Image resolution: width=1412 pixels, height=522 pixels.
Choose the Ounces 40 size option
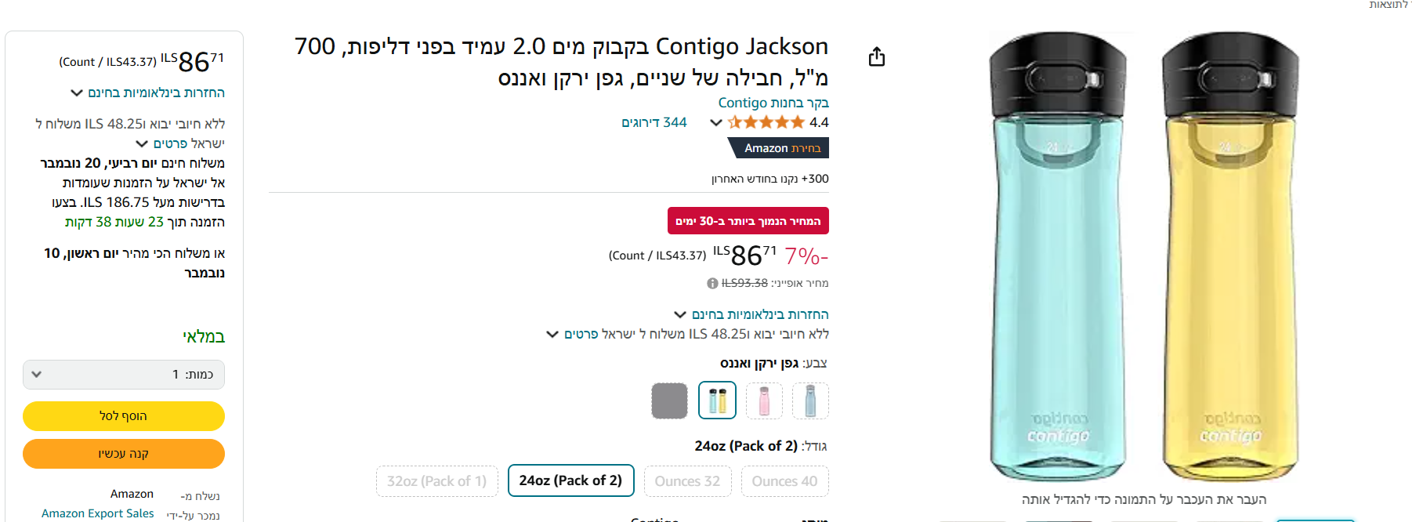tap(784, 481)
